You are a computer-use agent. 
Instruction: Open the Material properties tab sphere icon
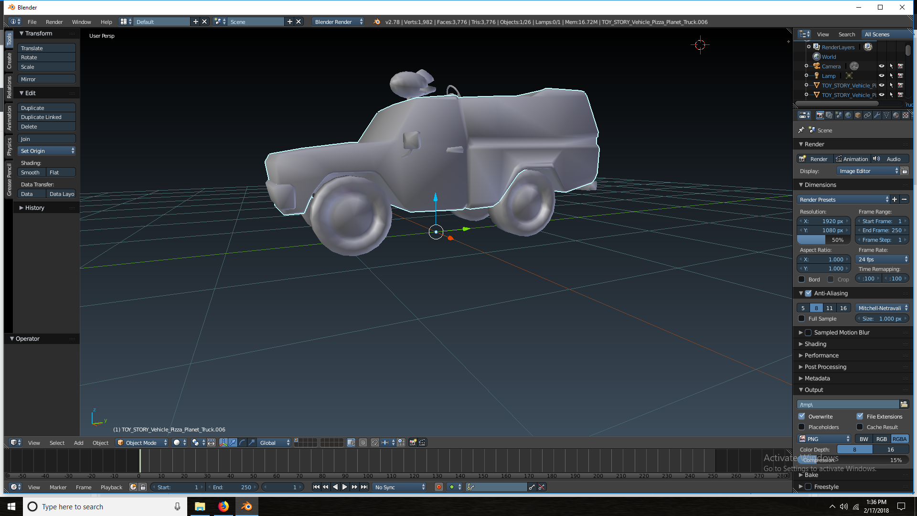pos(896,115)
